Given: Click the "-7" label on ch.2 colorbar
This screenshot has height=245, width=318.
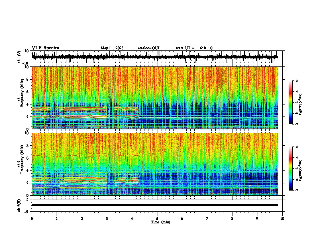Looking at the screenshot, I should click(296, 191).
